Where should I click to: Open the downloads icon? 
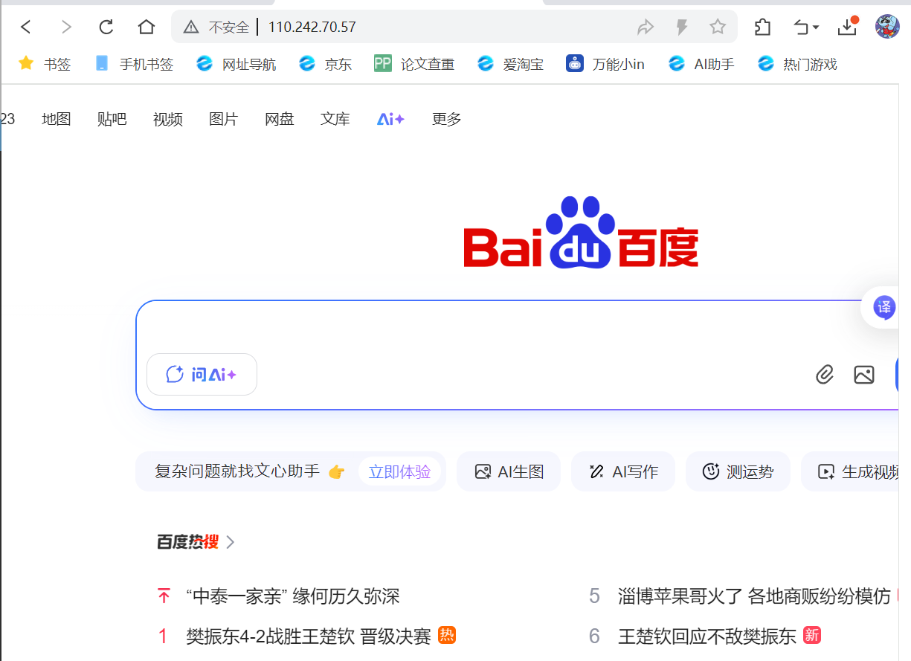pyautogui.click(x=847, y=28)
